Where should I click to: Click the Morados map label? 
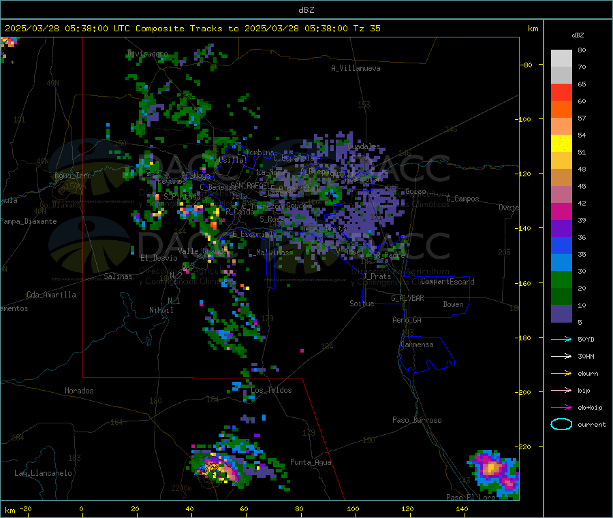[79, 391]
